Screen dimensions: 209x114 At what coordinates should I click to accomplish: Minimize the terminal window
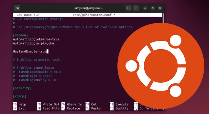pyautogui.click(x=145, y=8)
